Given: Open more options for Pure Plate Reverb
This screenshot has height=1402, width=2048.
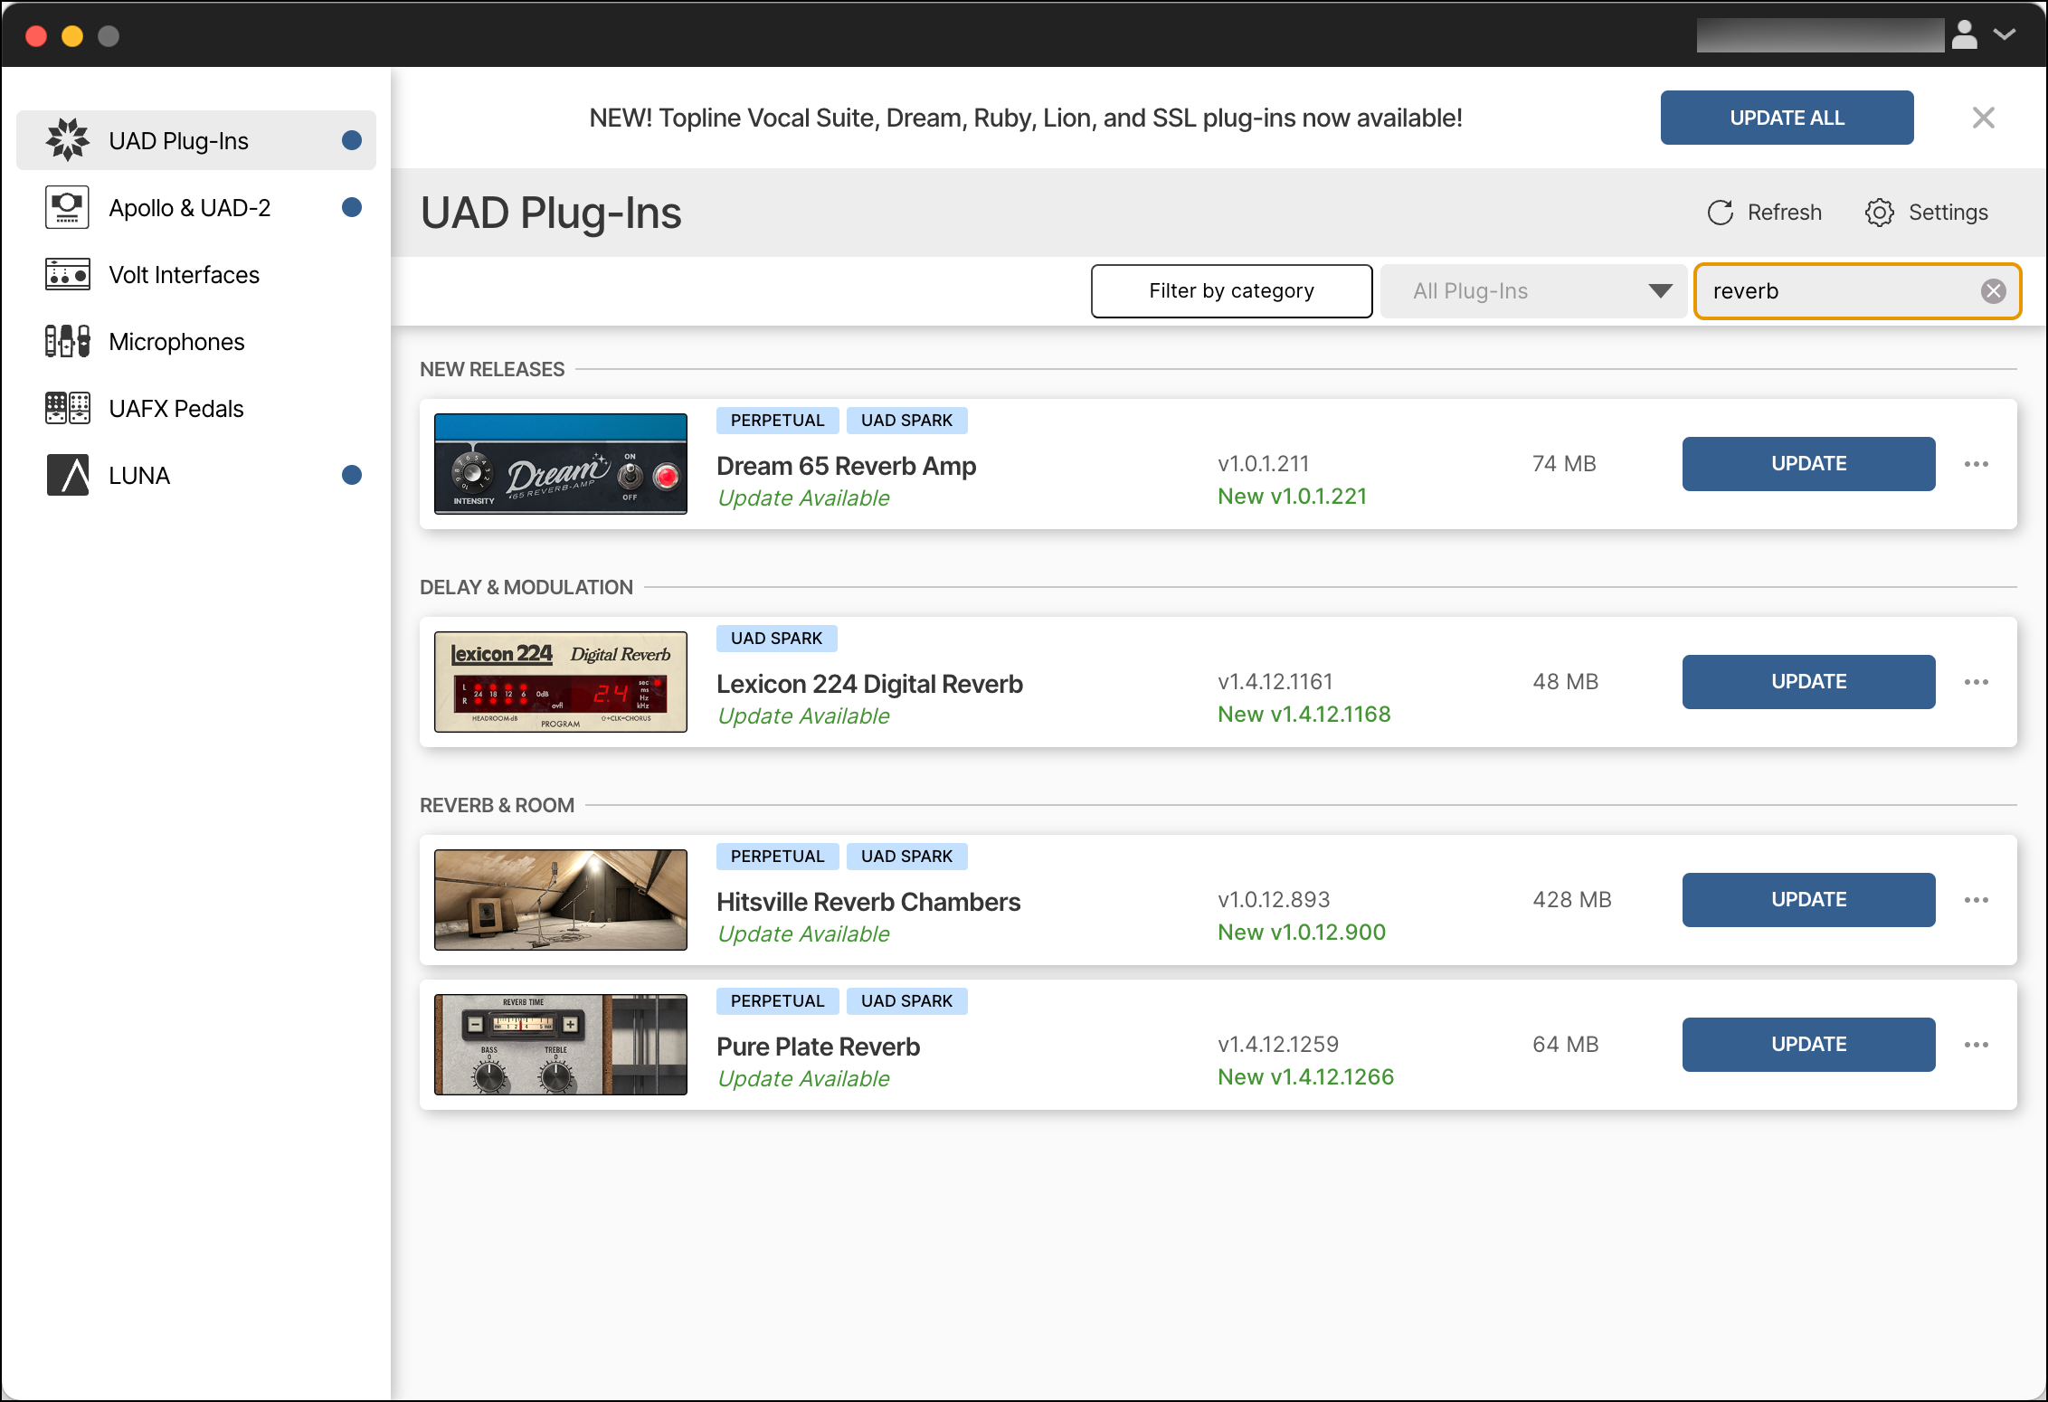Looking at the screenshot, I should pos(1976,1045).
